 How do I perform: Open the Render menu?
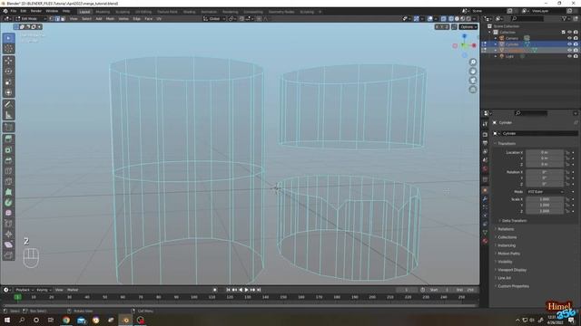(x=36, y=11)
